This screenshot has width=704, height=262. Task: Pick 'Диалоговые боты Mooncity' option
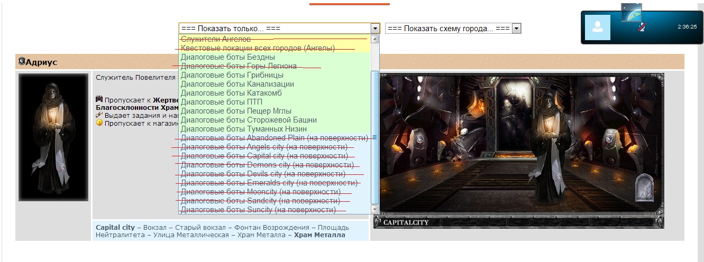276,192
